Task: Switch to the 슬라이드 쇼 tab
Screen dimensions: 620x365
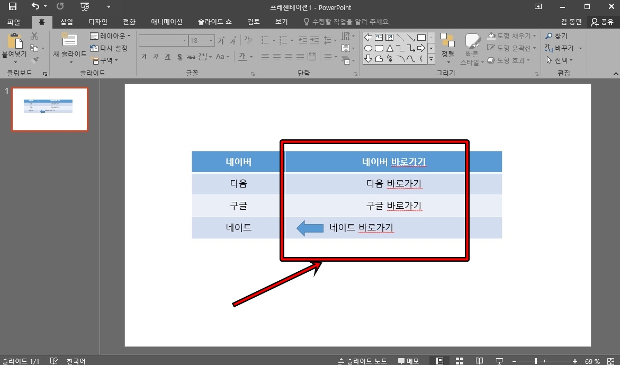Action: [215, 22]
